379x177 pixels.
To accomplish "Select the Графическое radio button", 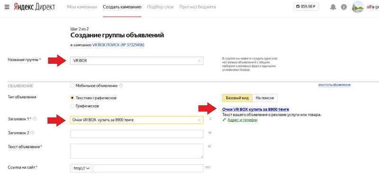I will click(x=72, y=106).
